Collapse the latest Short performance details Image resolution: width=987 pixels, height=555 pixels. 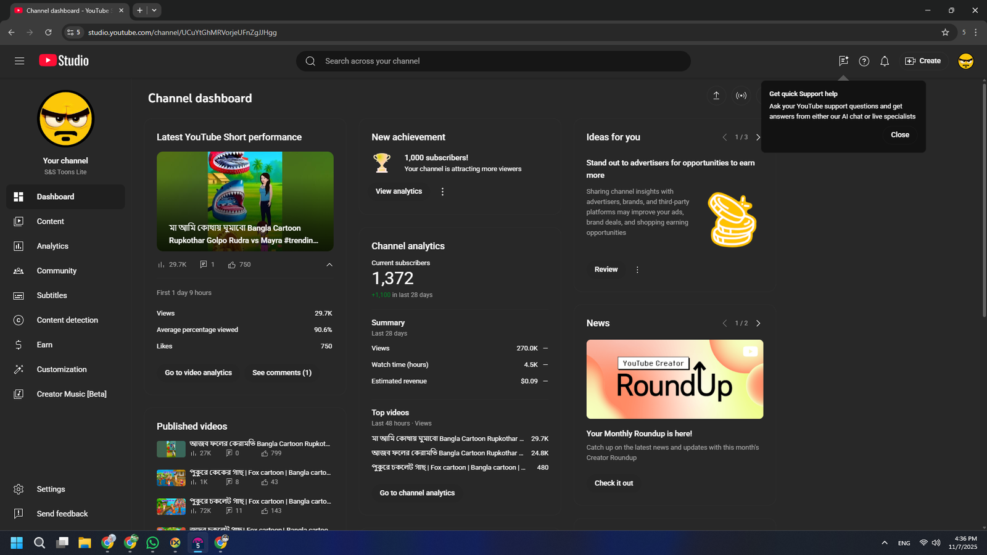click(329, 265)
